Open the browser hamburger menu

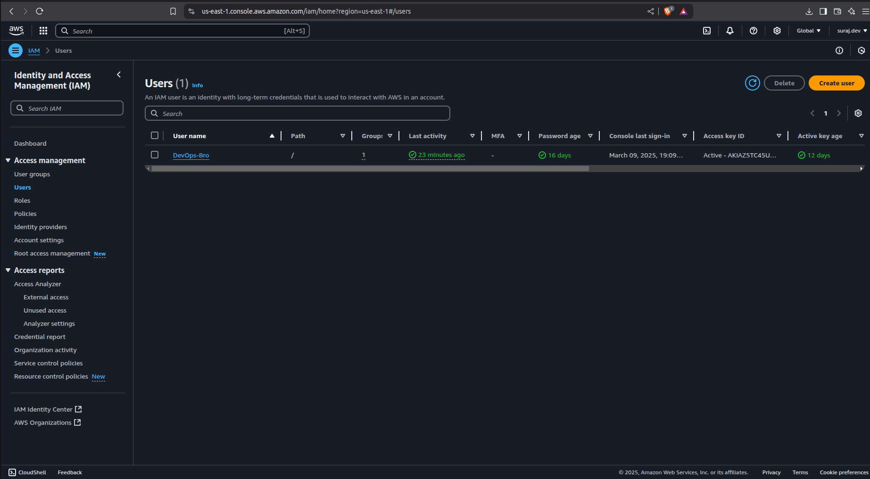(865, 11)
